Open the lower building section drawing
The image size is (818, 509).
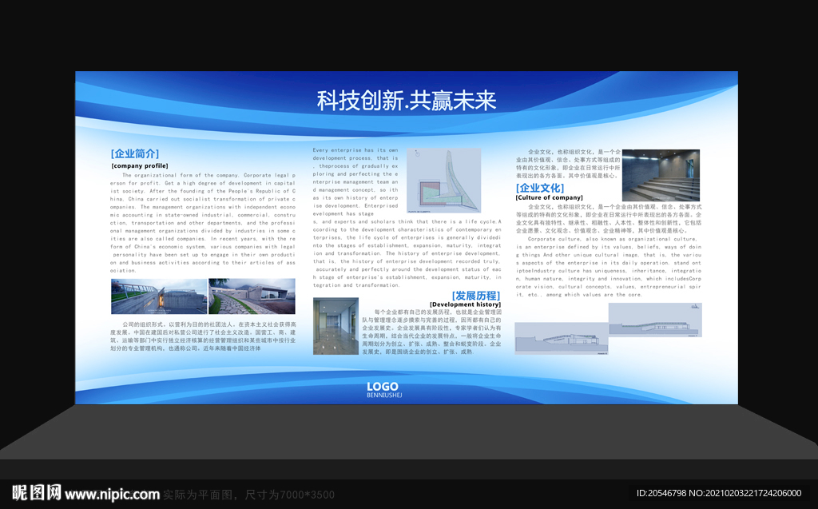coord(562,338)
